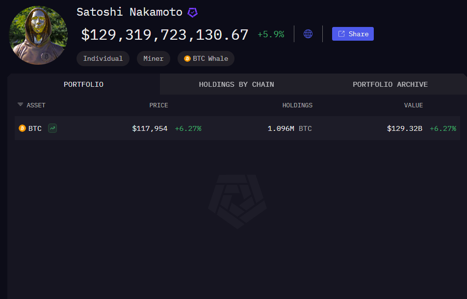Click the Satoshi Nakamoto profile avatar

click(x=38, y=35)
